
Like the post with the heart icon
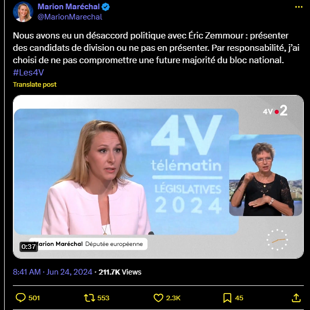pos(158,298)
